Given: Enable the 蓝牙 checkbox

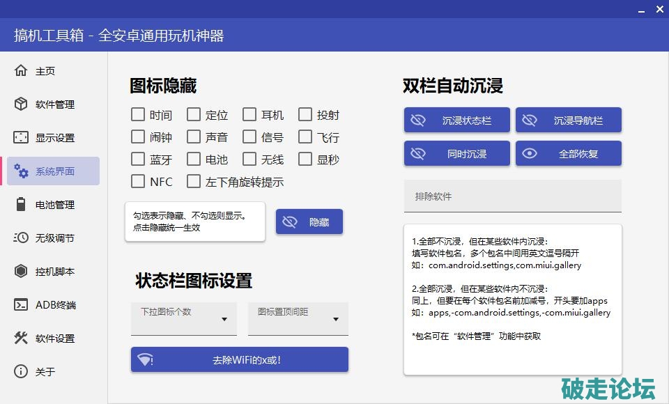Looking at the screenshot, I should tap(138, 159).
